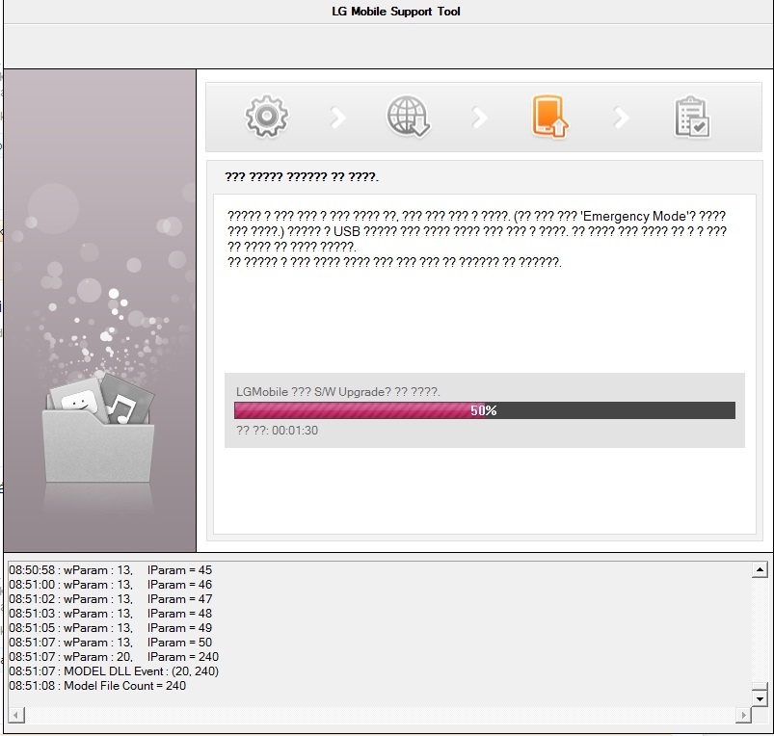Click the gray folder icon in the left panel

point(98,443)
